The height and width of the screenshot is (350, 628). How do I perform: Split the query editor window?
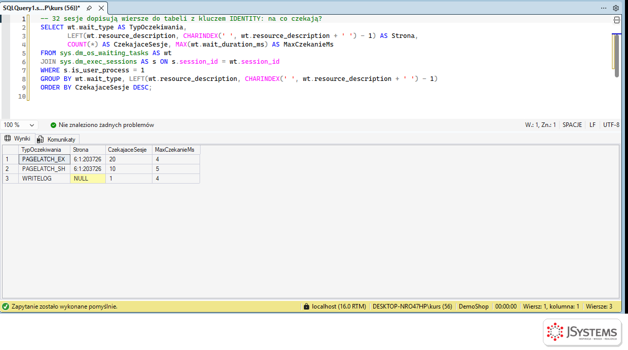pyautogui.click(x=616, y=20)
